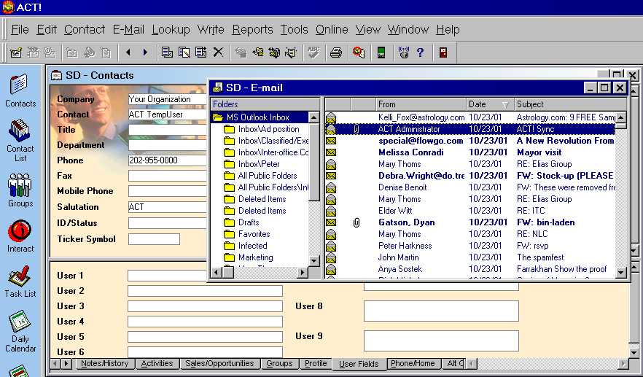Select the Infected folder
Viewport: 643px width, 377px height.
click(x=252, y=246)
